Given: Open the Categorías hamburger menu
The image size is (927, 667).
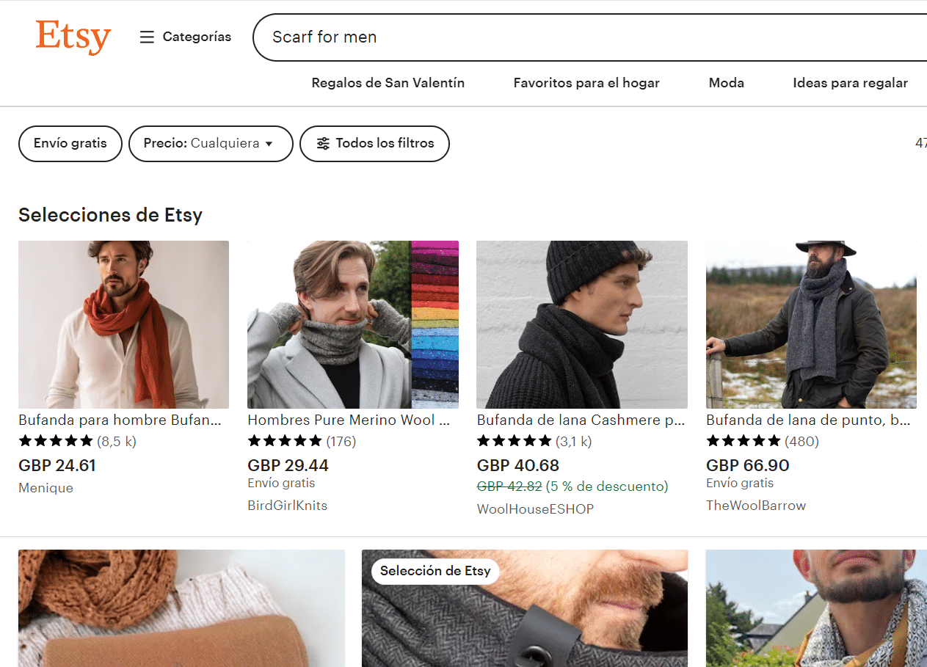Looking at the screenshot, I should pyautogui.click(x=147, y=37).
